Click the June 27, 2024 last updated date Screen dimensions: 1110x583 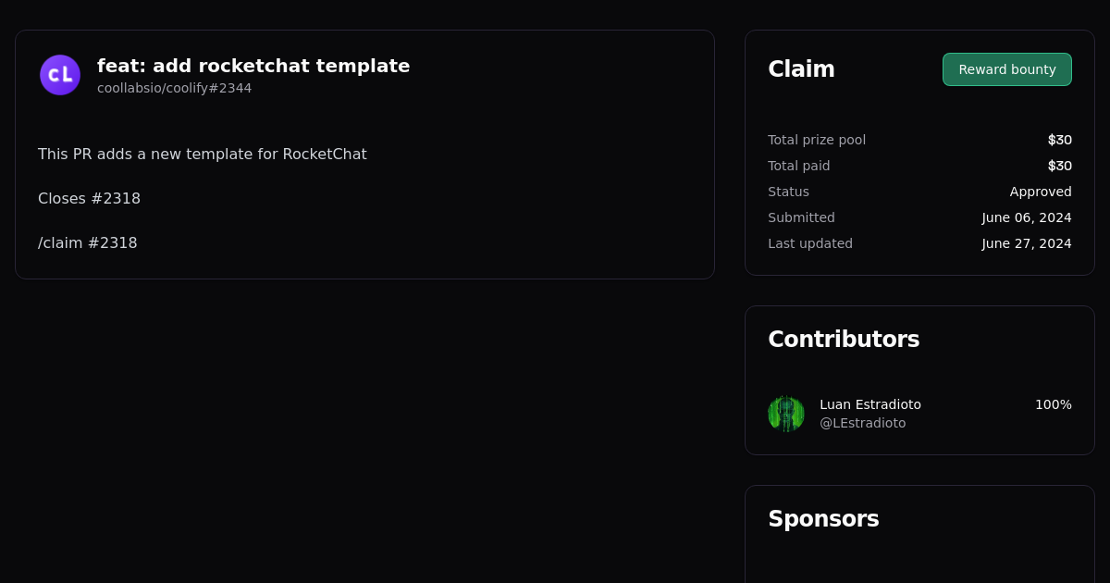coord(1027,243)
